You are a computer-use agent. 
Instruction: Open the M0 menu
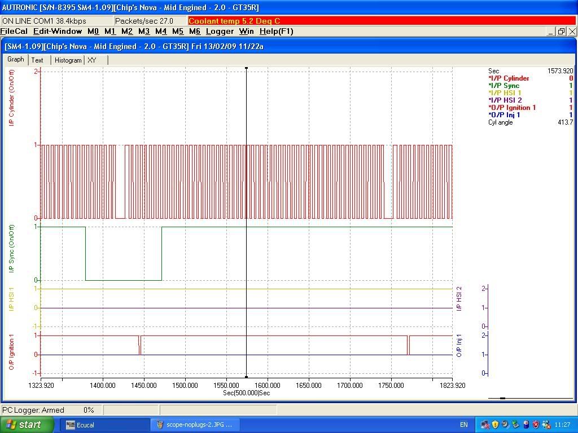(x=93, y=32)
